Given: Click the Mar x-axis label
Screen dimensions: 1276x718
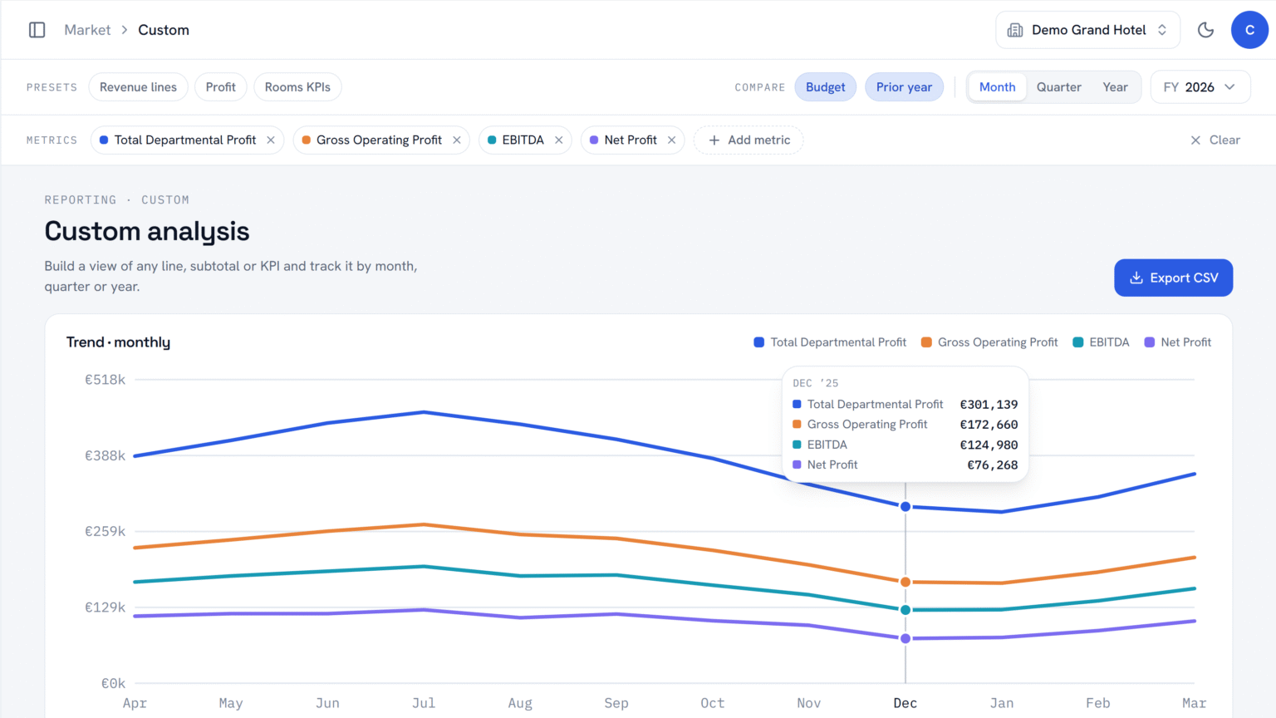Looking at the screenshot, I should pyautogui.click(x=1194, y=703).
